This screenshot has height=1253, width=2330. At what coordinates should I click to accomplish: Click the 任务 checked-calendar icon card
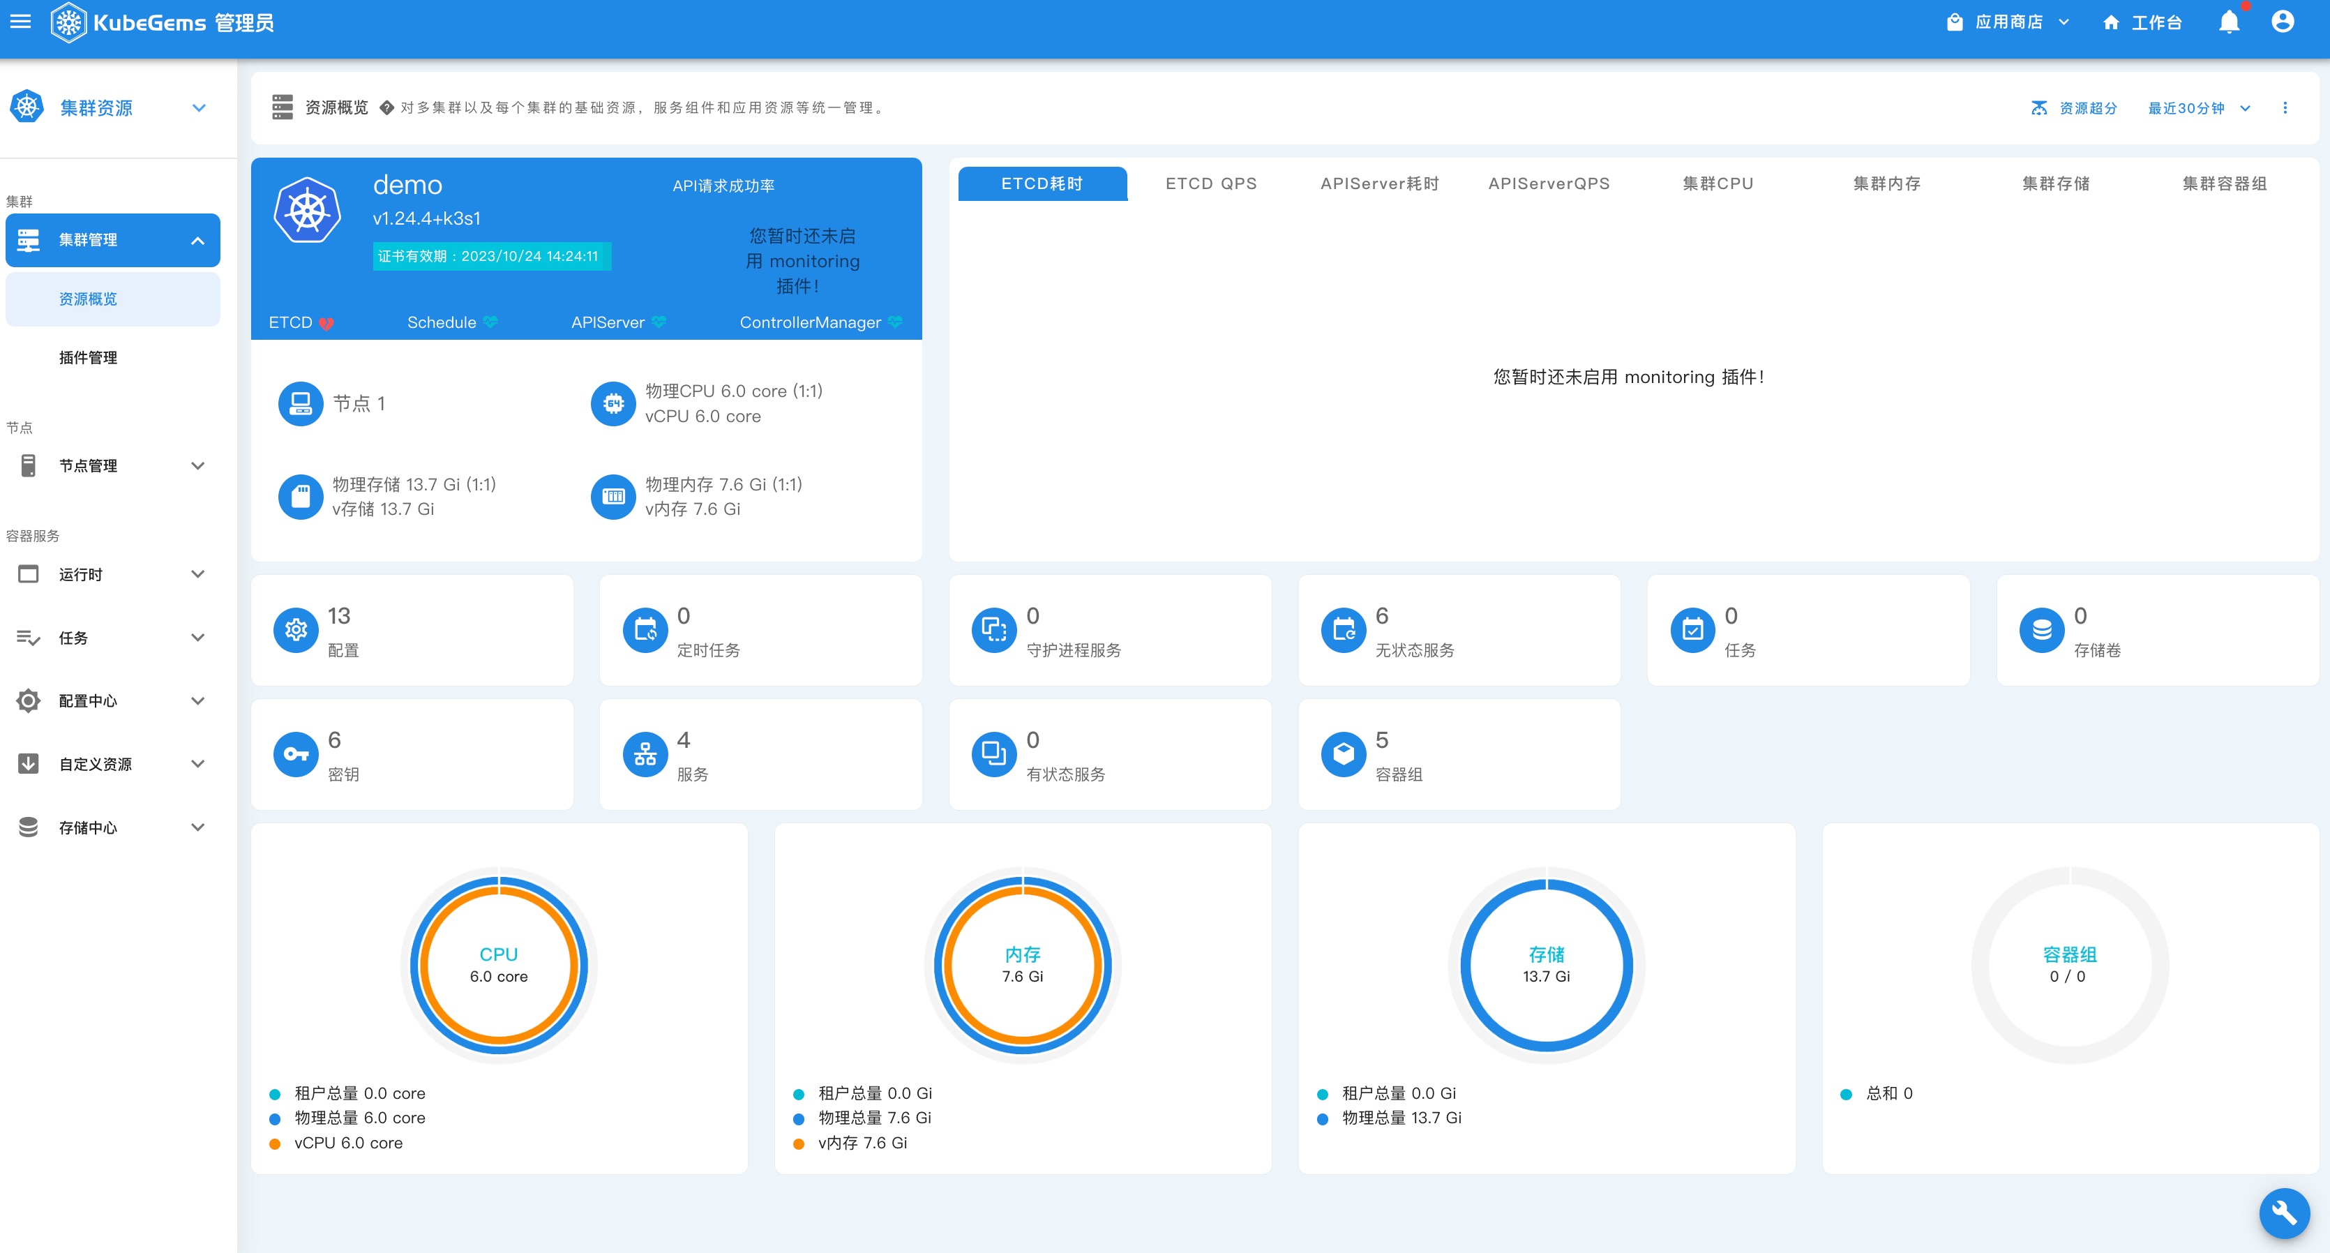1692,630
